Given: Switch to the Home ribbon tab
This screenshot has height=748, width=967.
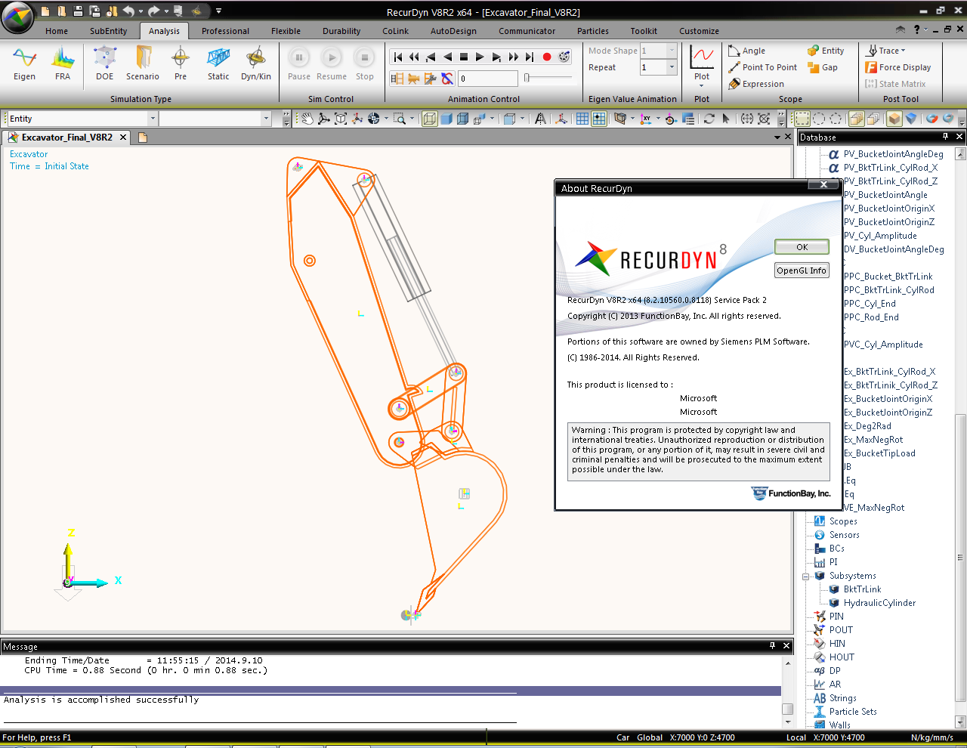Looking at the screenshot, I should [57, 31].
